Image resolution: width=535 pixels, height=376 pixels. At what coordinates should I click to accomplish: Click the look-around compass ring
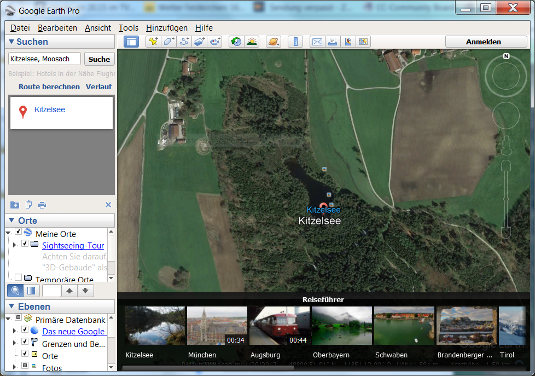click(x=505, y=76)
